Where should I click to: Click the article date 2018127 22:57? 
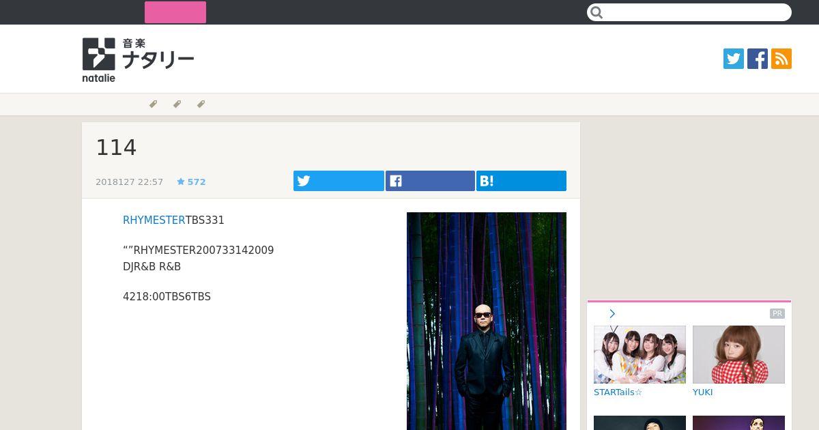pyautogui.click(x=130, y=182)
